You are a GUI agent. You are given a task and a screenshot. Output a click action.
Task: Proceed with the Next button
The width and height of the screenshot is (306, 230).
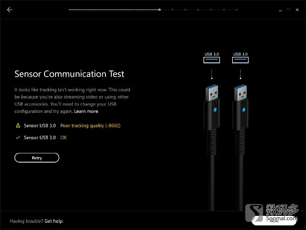point(274,221)
